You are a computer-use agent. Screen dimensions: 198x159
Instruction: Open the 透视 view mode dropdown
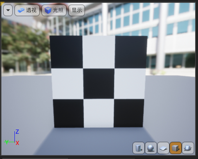27,10
